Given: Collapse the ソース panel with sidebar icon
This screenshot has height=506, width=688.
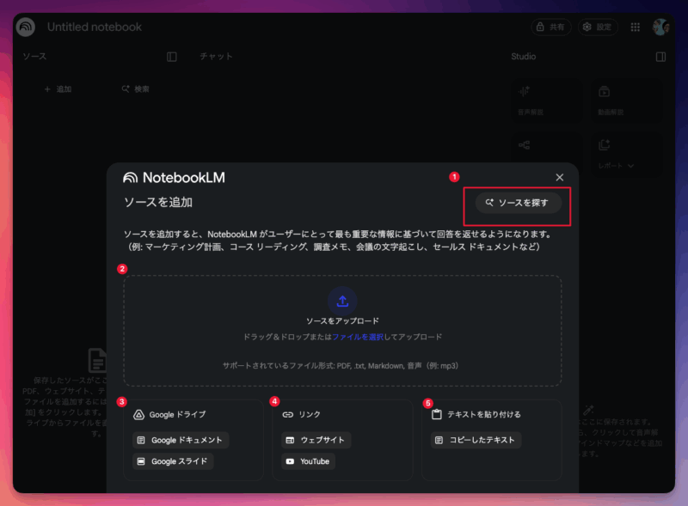Looking at the screenshot, I should pos(171,57).
